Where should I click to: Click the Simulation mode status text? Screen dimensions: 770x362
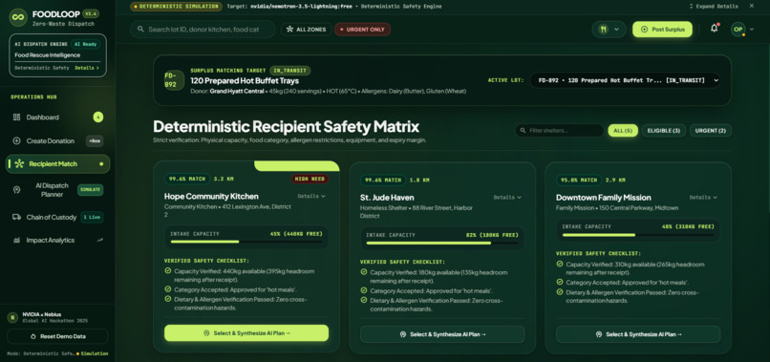95,353
